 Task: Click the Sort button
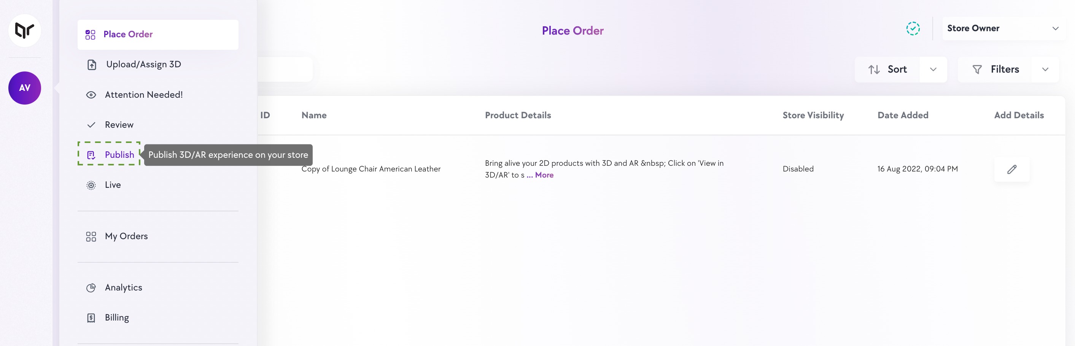887,69
